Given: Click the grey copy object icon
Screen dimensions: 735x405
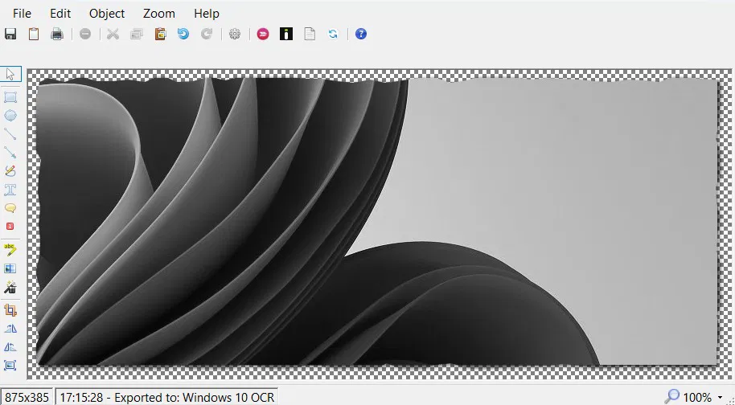Looking at the screenshot, I should (137, 34).
